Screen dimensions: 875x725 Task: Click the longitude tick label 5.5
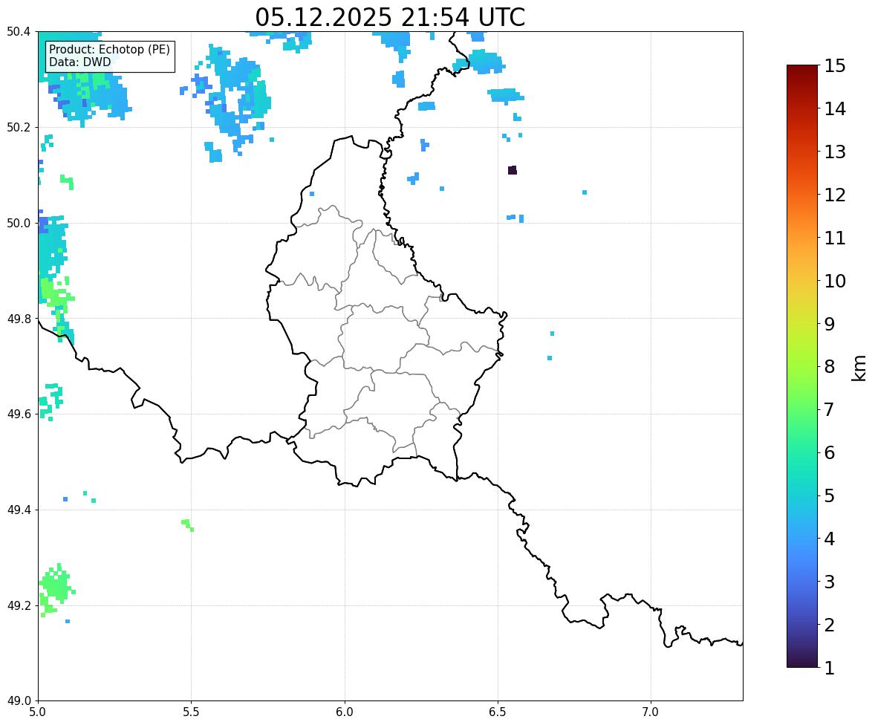[192, 712]
